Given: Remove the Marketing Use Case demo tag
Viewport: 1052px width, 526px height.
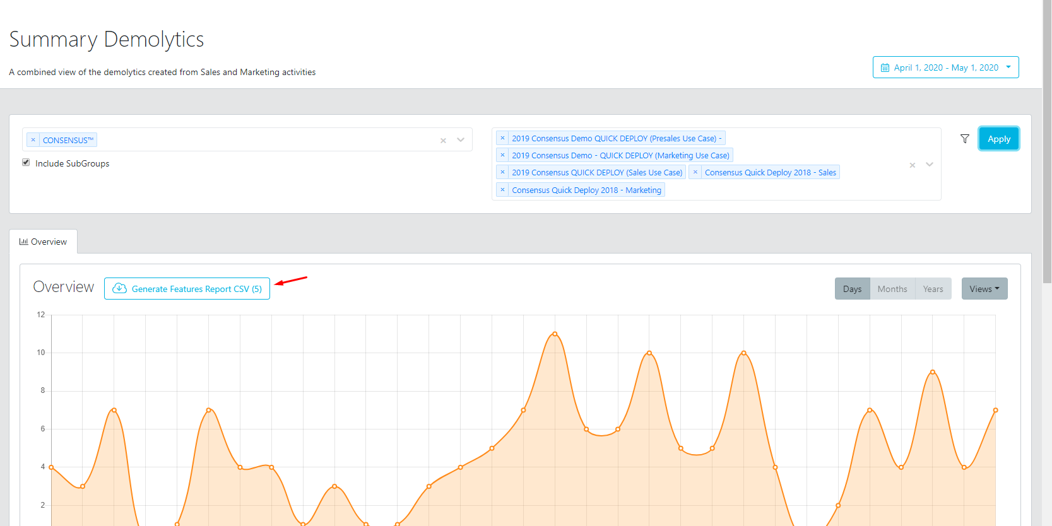Looking at the screenshot, I should (x=502, y=155).
